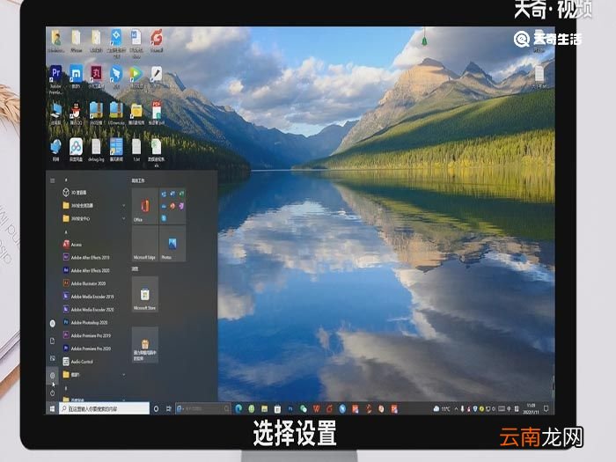Open the This PC desktop icon
The width and height of the screenshot is (616, 462).
(55, 114)
